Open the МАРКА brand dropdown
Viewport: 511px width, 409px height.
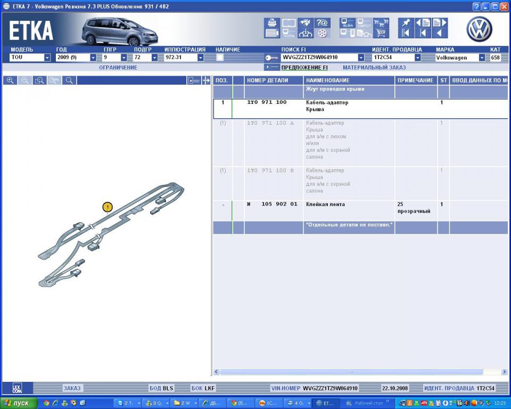[x=482, y=58]
